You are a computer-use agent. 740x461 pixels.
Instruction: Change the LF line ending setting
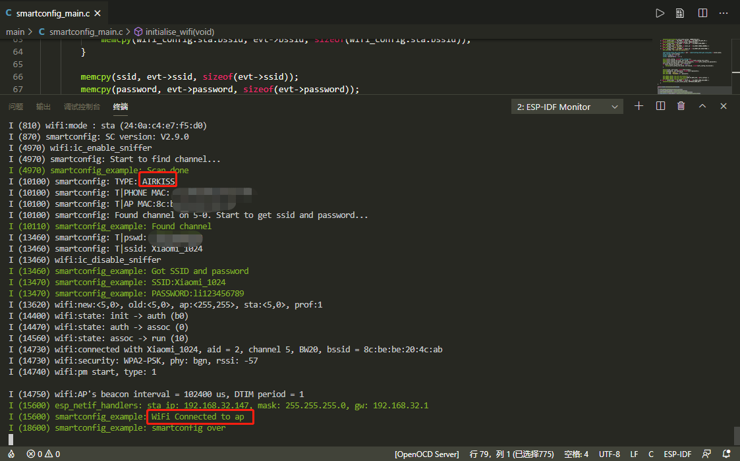[x=633, y=454]
